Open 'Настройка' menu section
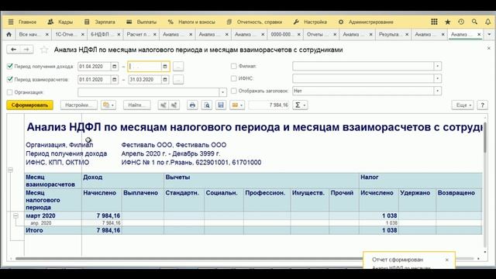496x279 pixels. (x=310, y=22)
